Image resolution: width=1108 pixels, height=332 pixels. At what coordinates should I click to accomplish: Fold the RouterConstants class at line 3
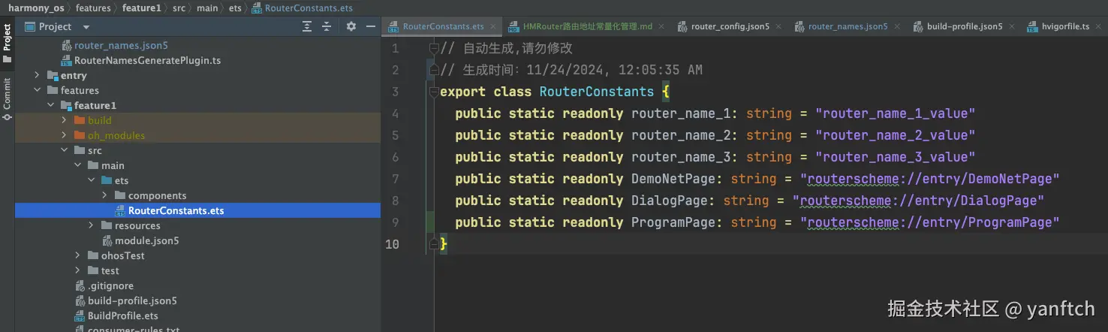point(434,92)
